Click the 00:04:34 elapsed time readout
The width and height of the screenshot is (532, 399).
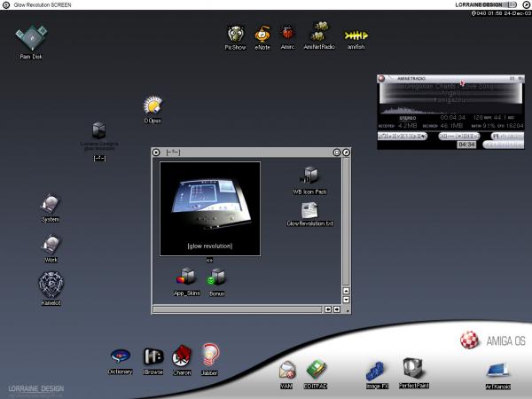point(452,117)
